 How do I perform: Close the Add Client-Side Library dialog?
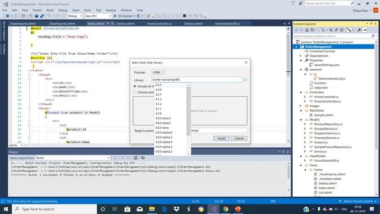point(246,62)
